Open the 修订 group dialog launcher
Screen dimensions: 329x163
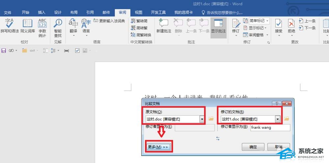[x=268, y=42]
